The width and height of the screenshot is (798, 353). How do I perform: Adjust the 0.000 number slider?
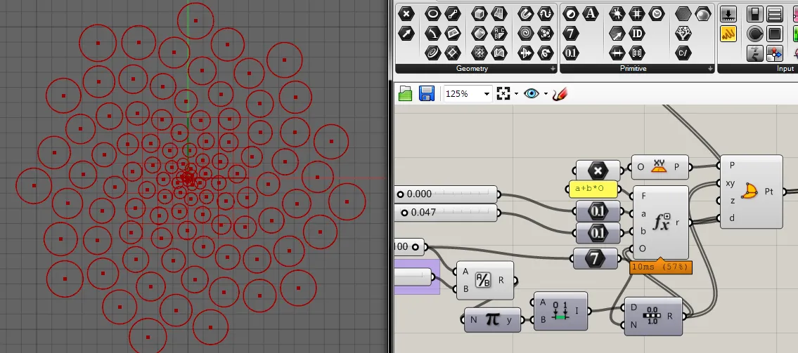[x=446, y=194]
